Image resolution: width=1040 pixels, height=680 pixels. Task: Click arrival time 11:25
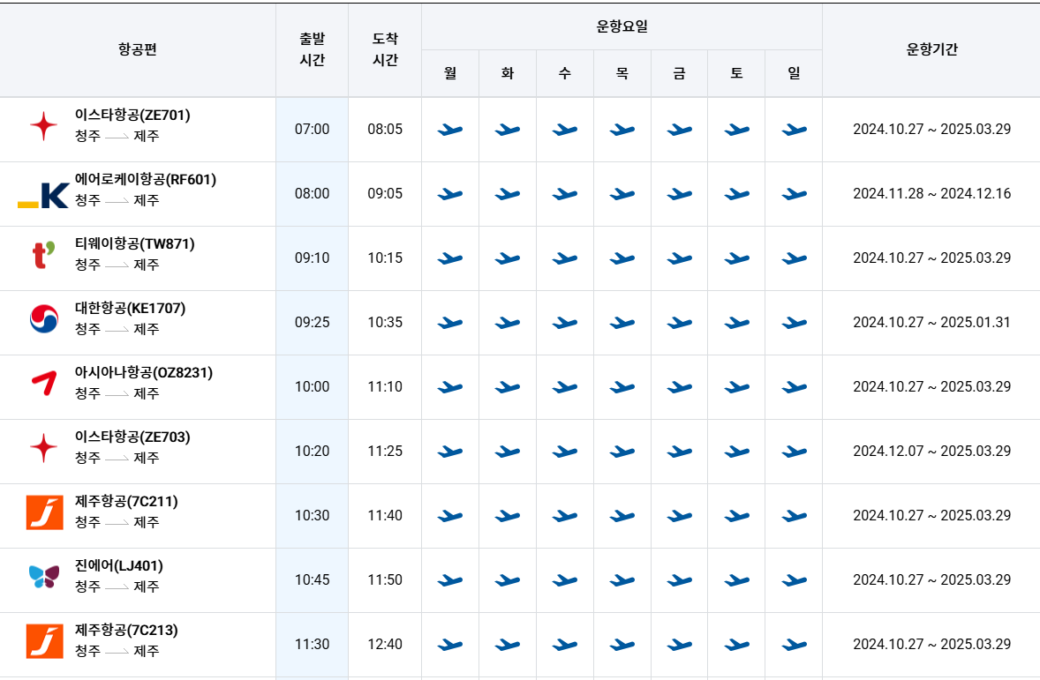[385, 451]
